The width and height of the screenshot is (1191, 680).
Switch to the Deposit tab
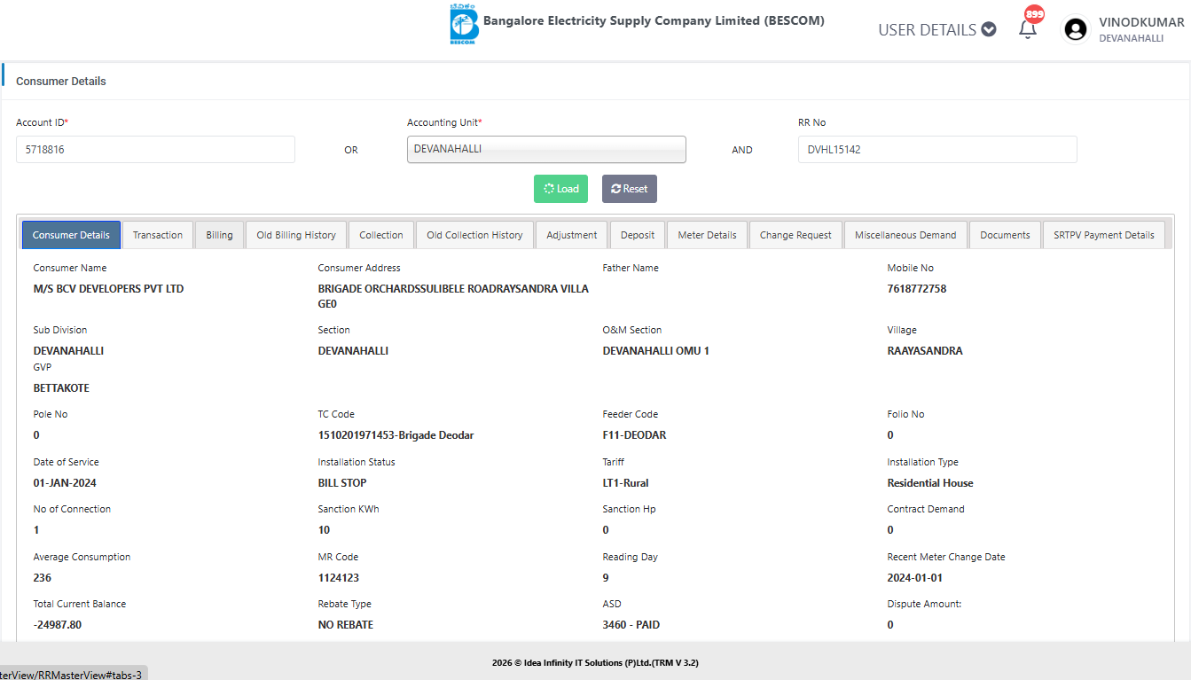pos(638,235)
